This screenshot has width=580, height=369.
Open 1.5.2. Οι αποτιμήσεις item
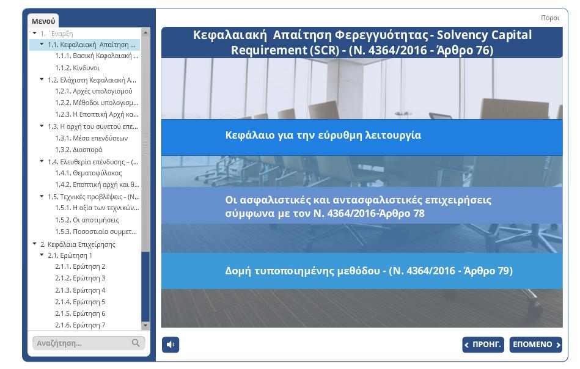coord(87,220)
